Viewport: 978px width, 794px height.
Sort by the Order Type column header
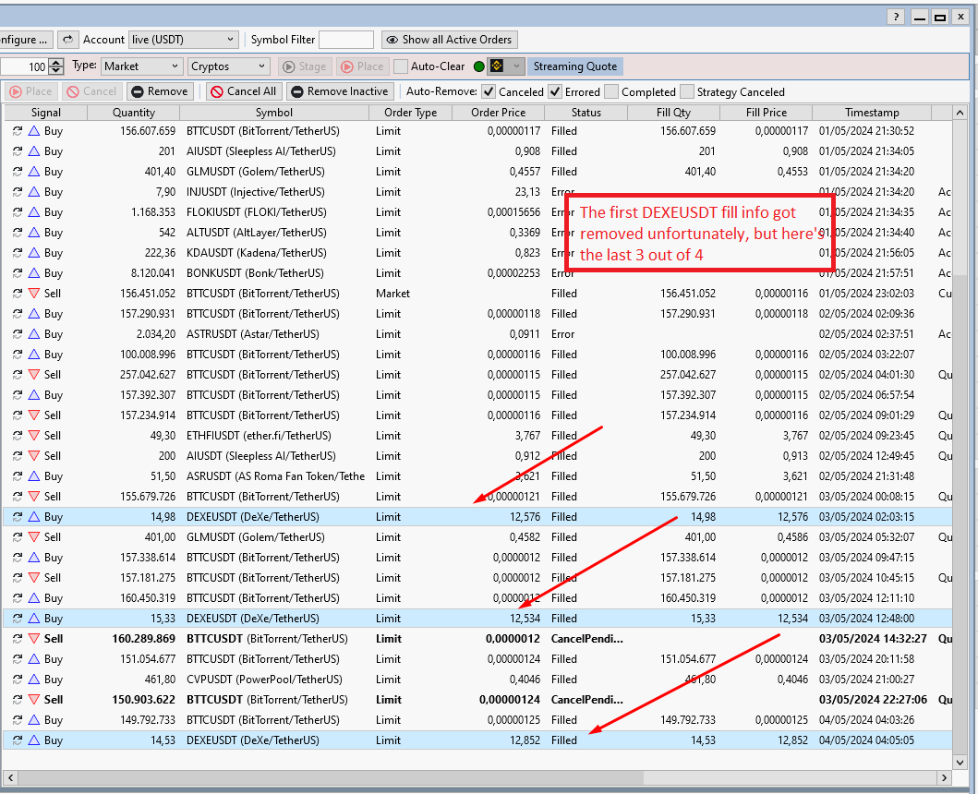410,113
